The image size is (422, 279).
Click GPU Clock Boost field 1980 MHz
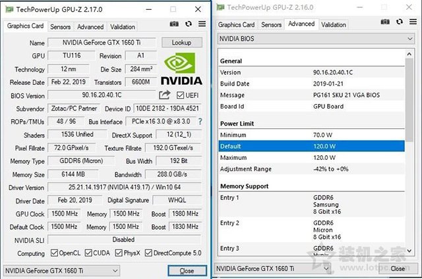tap(185, 214)
